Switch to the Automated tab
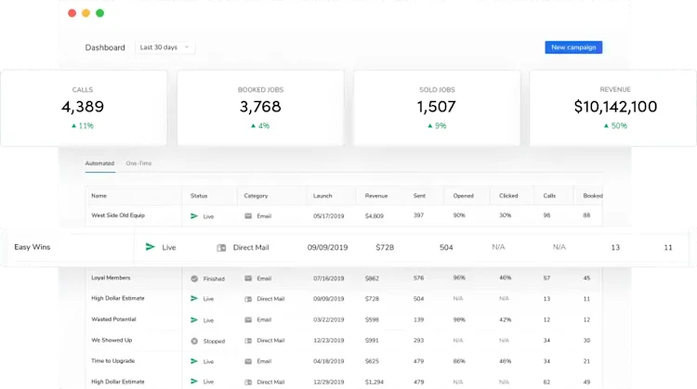Image resolution: width=697 pixels, height=389 pixels. tap(99, 163)
